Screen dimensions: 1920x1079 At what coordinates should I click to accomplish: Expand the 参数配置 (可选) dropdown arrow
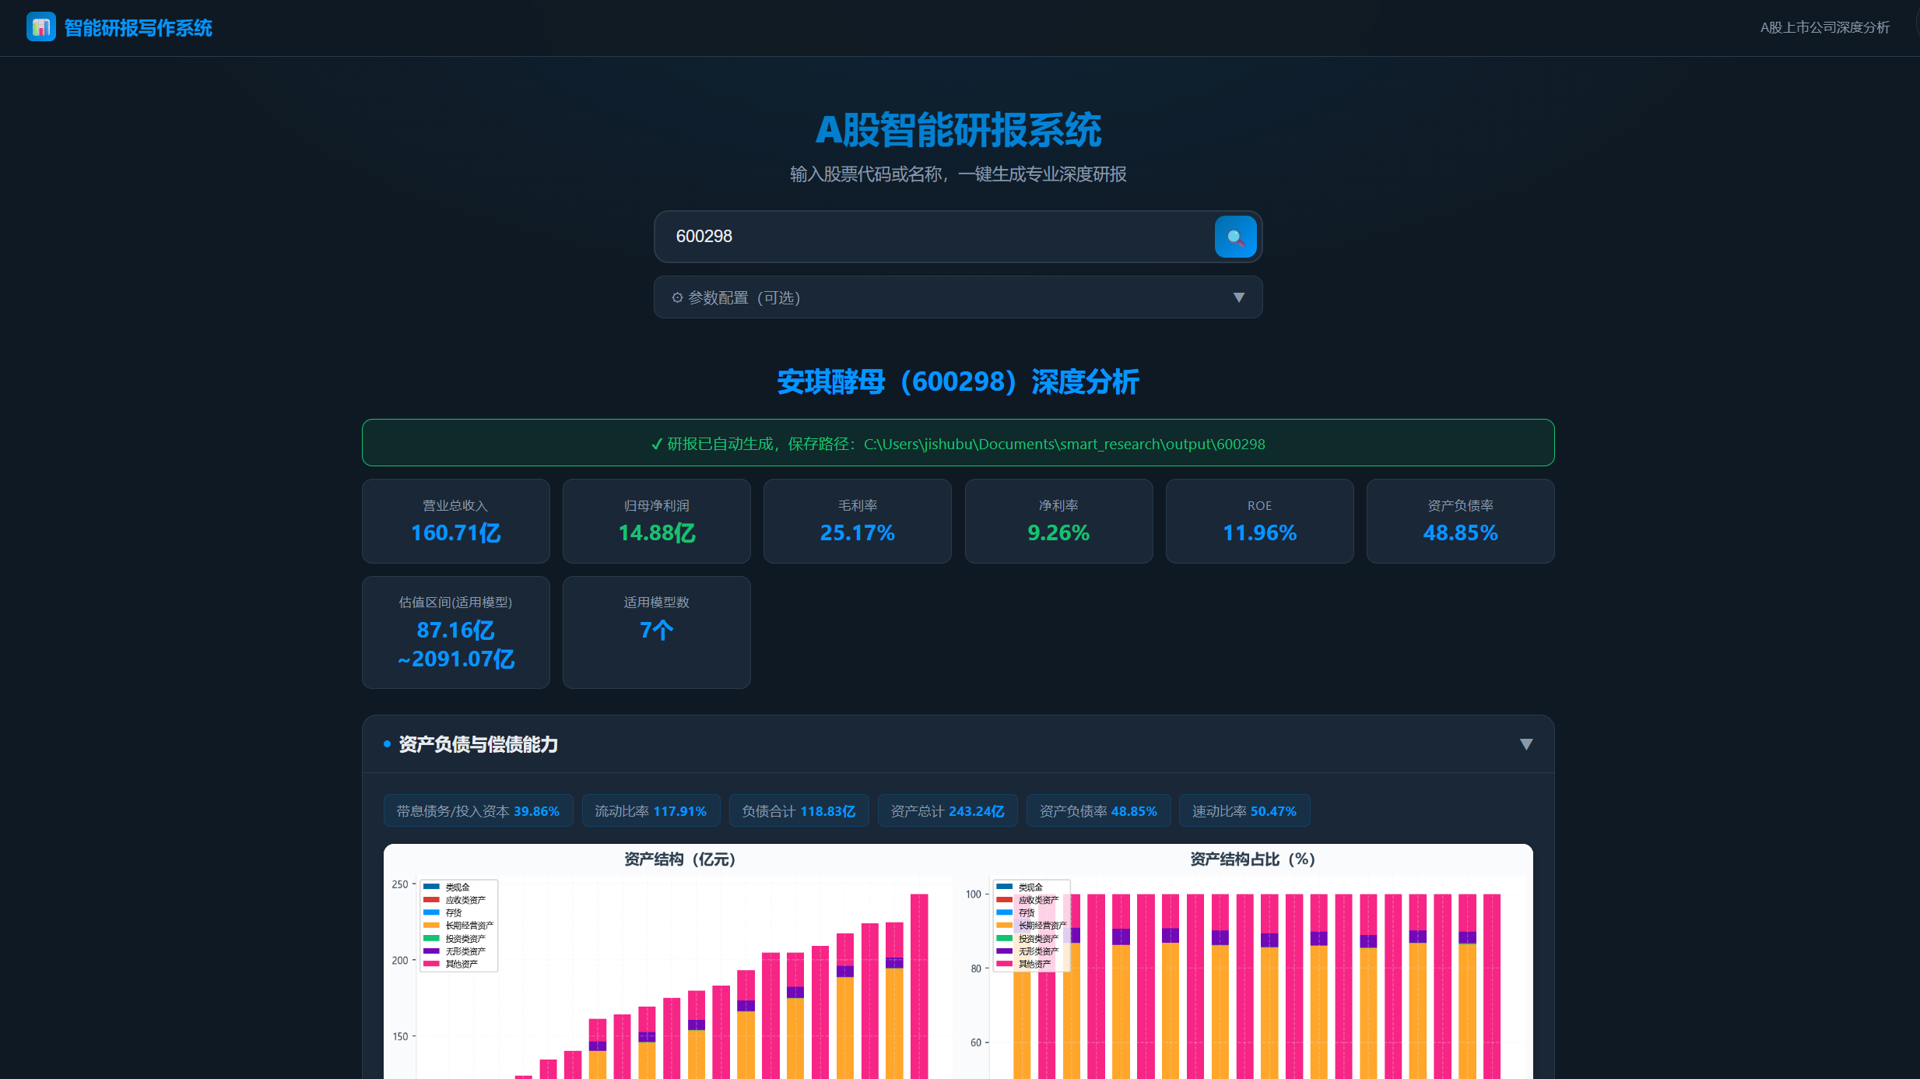(1238, 297)
